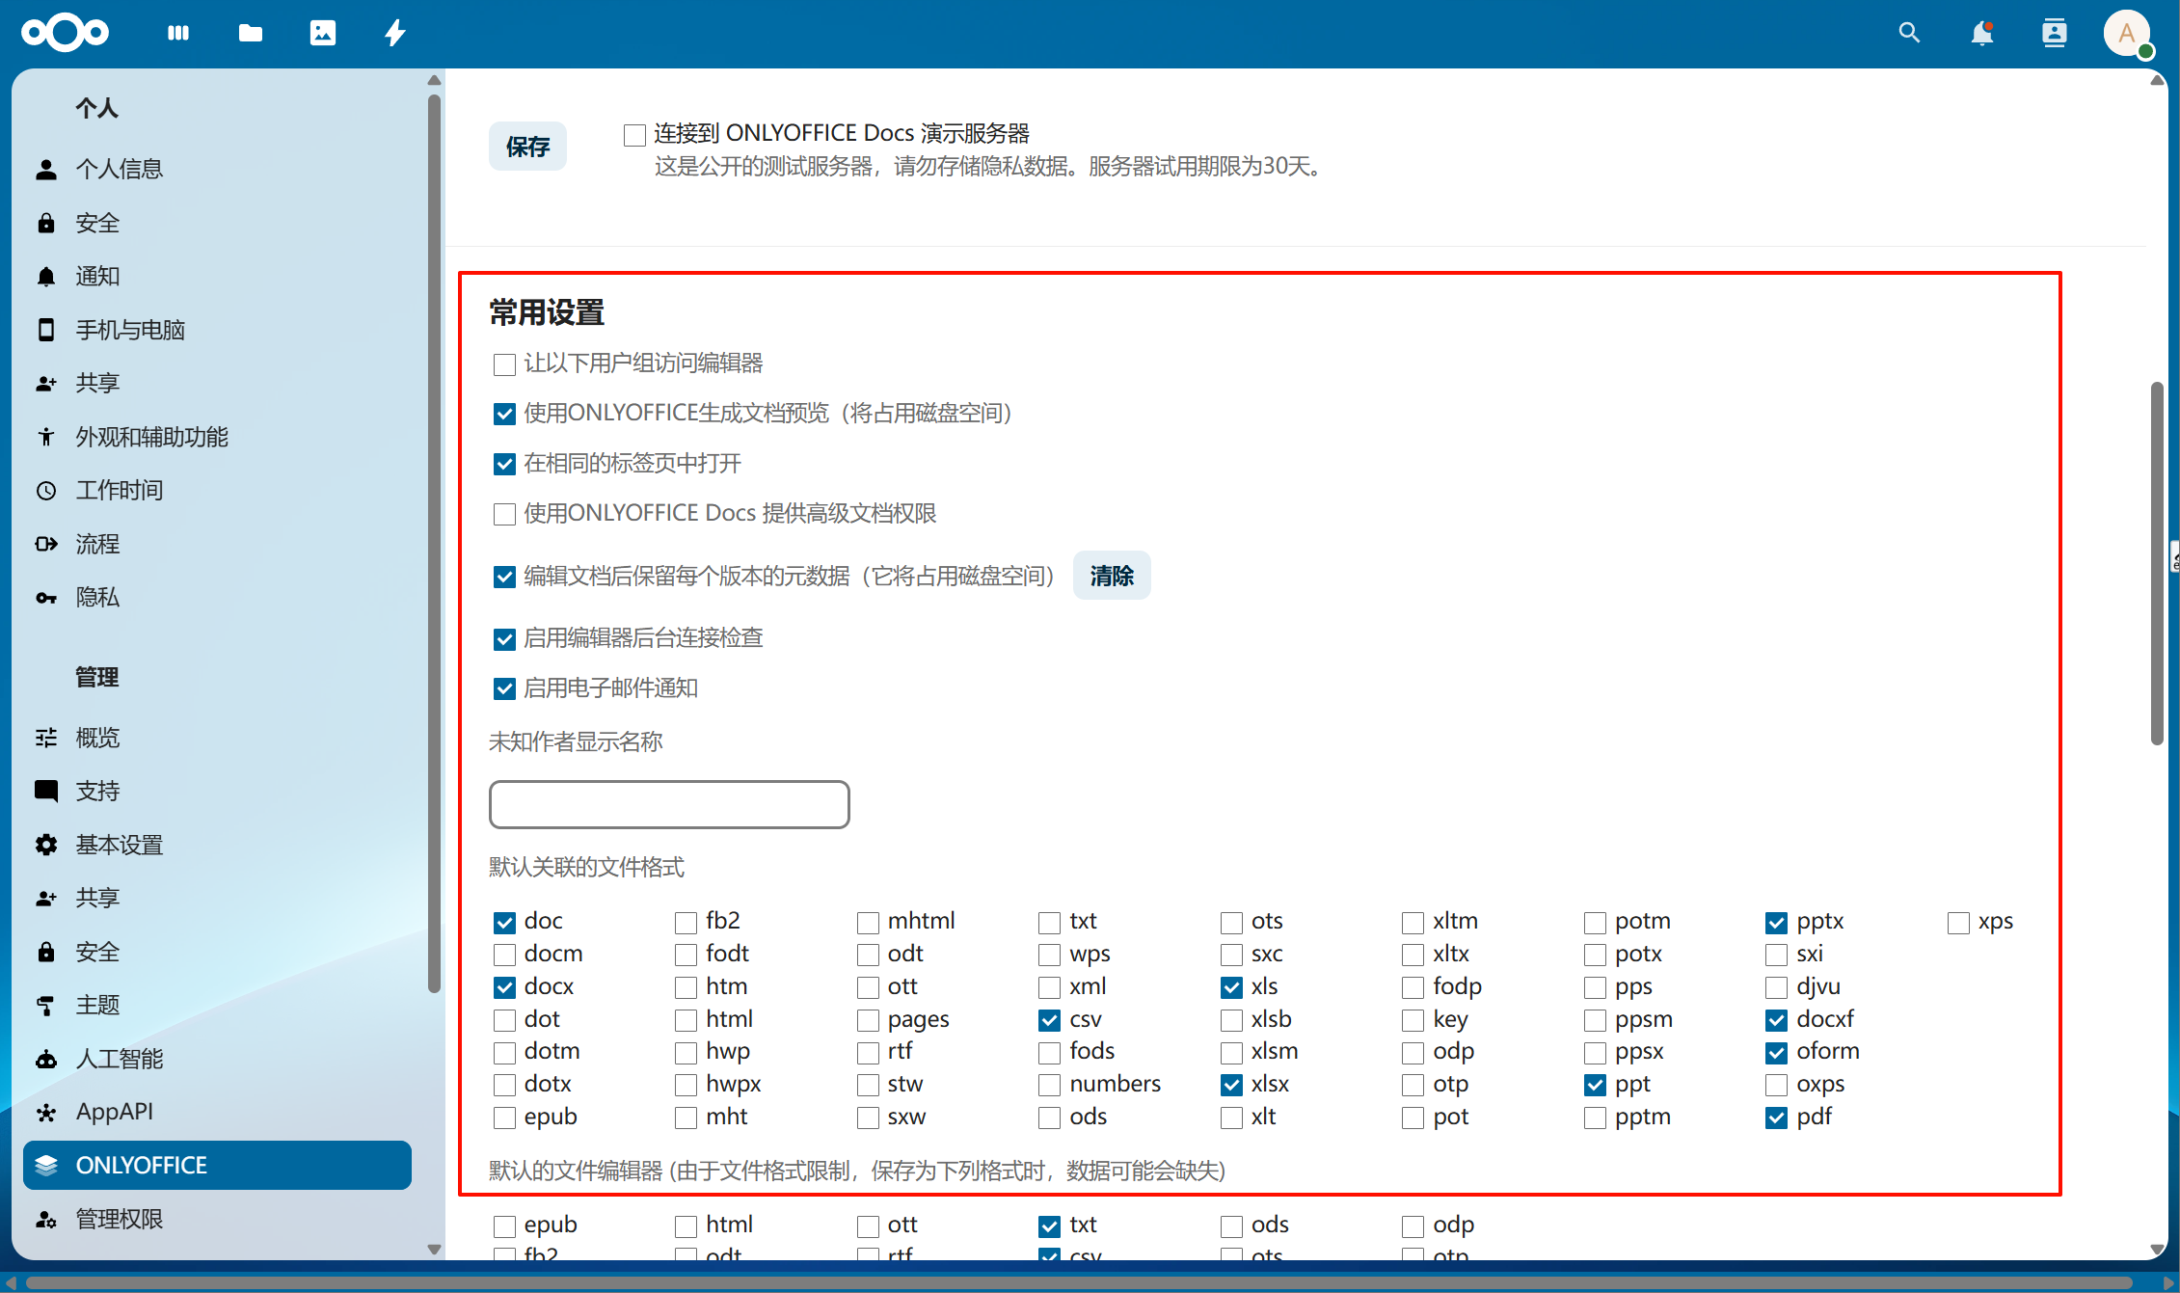Screen dimensions: 2180x1293
Task: Uncheck the pdf format checkbox
Action: point(1776,1118)
